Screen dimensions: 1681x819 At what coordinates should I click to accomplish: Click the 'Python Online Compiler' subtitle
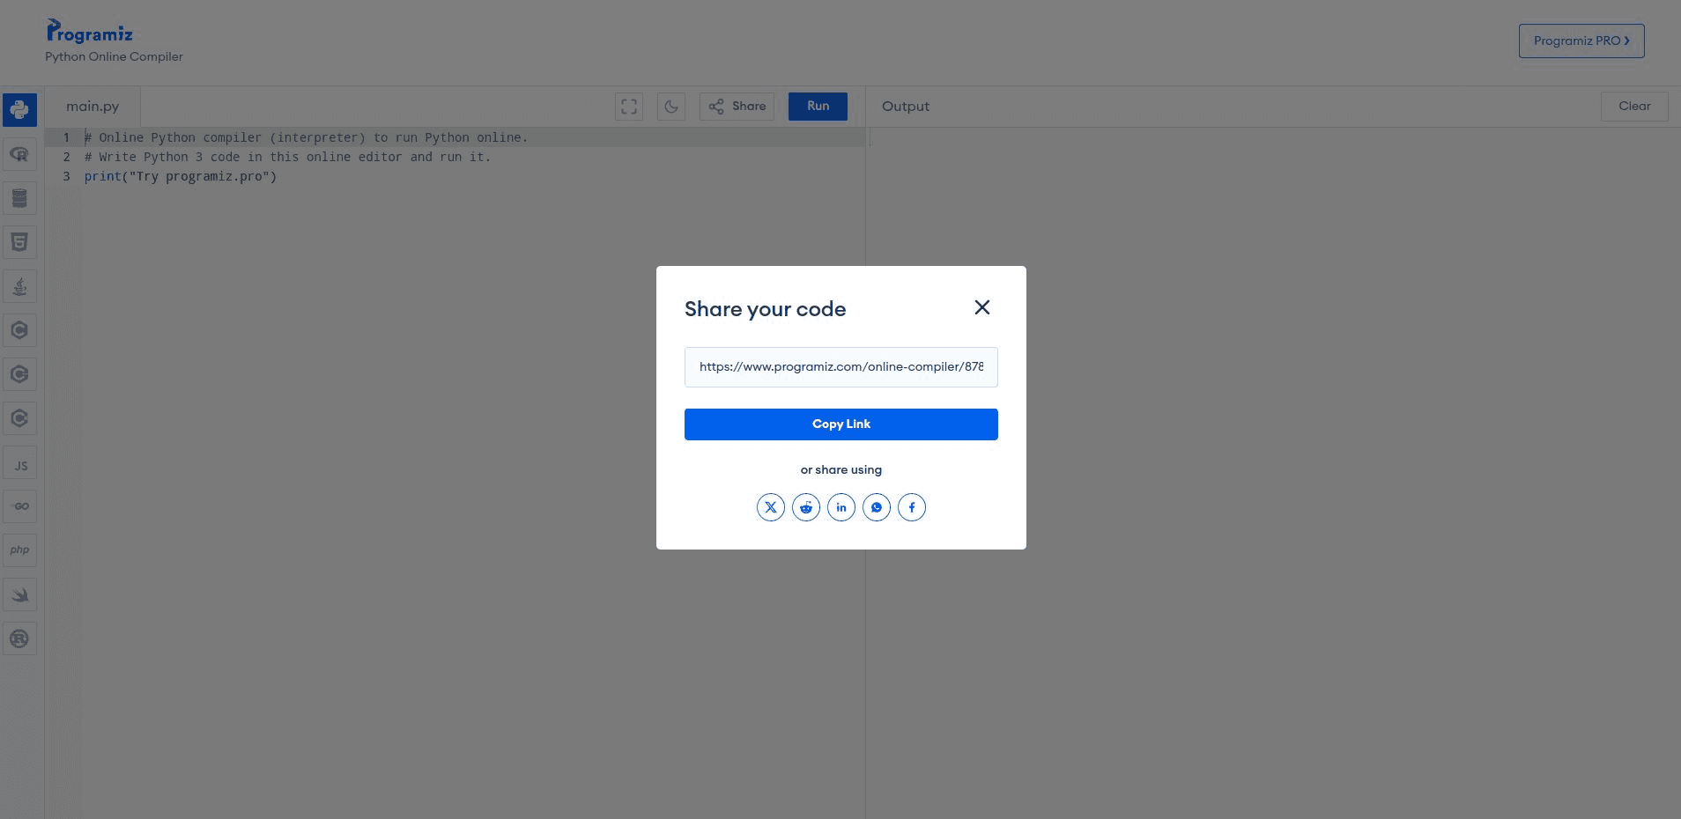click(115, 56)
